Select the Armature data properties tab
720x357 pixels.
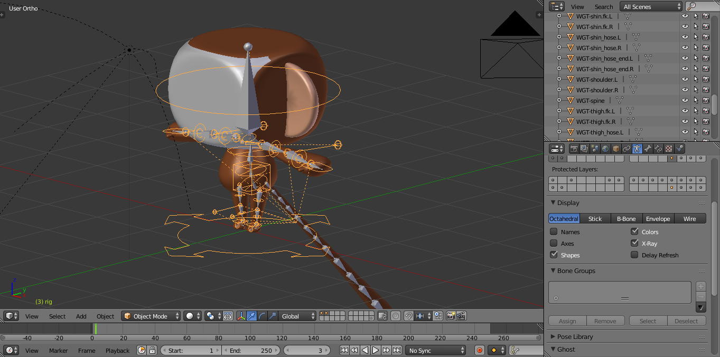point(637,148)
